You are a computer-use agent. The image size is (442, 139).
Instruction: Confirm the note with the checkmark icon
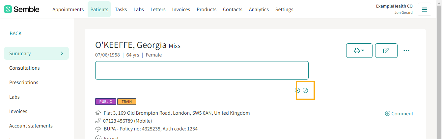point(305,90)
